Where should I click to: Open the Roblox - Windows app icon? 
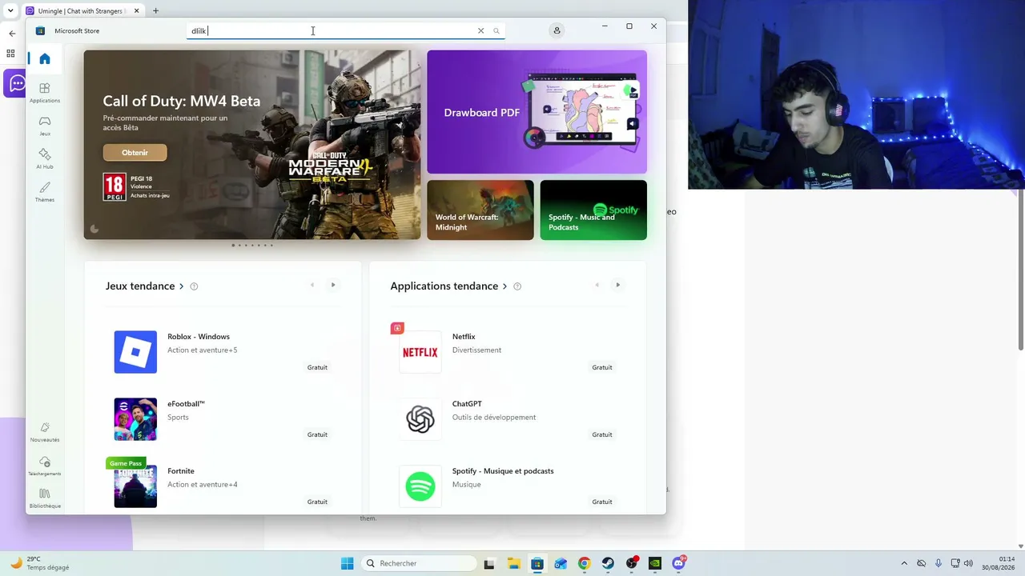[x=135, y=352]
